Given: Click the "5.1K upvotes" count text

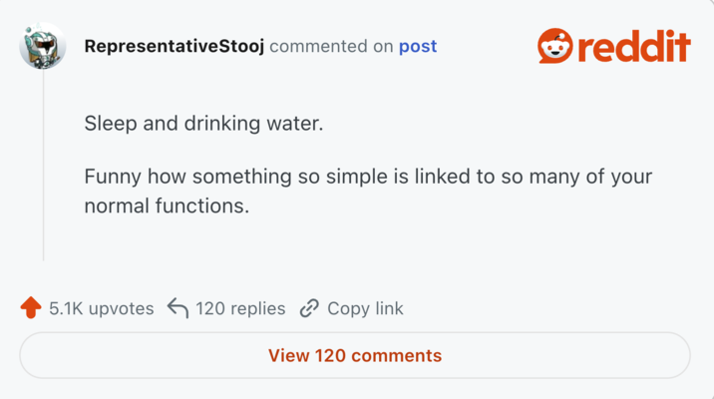Looking at the screenshot, I should (102, 308).
